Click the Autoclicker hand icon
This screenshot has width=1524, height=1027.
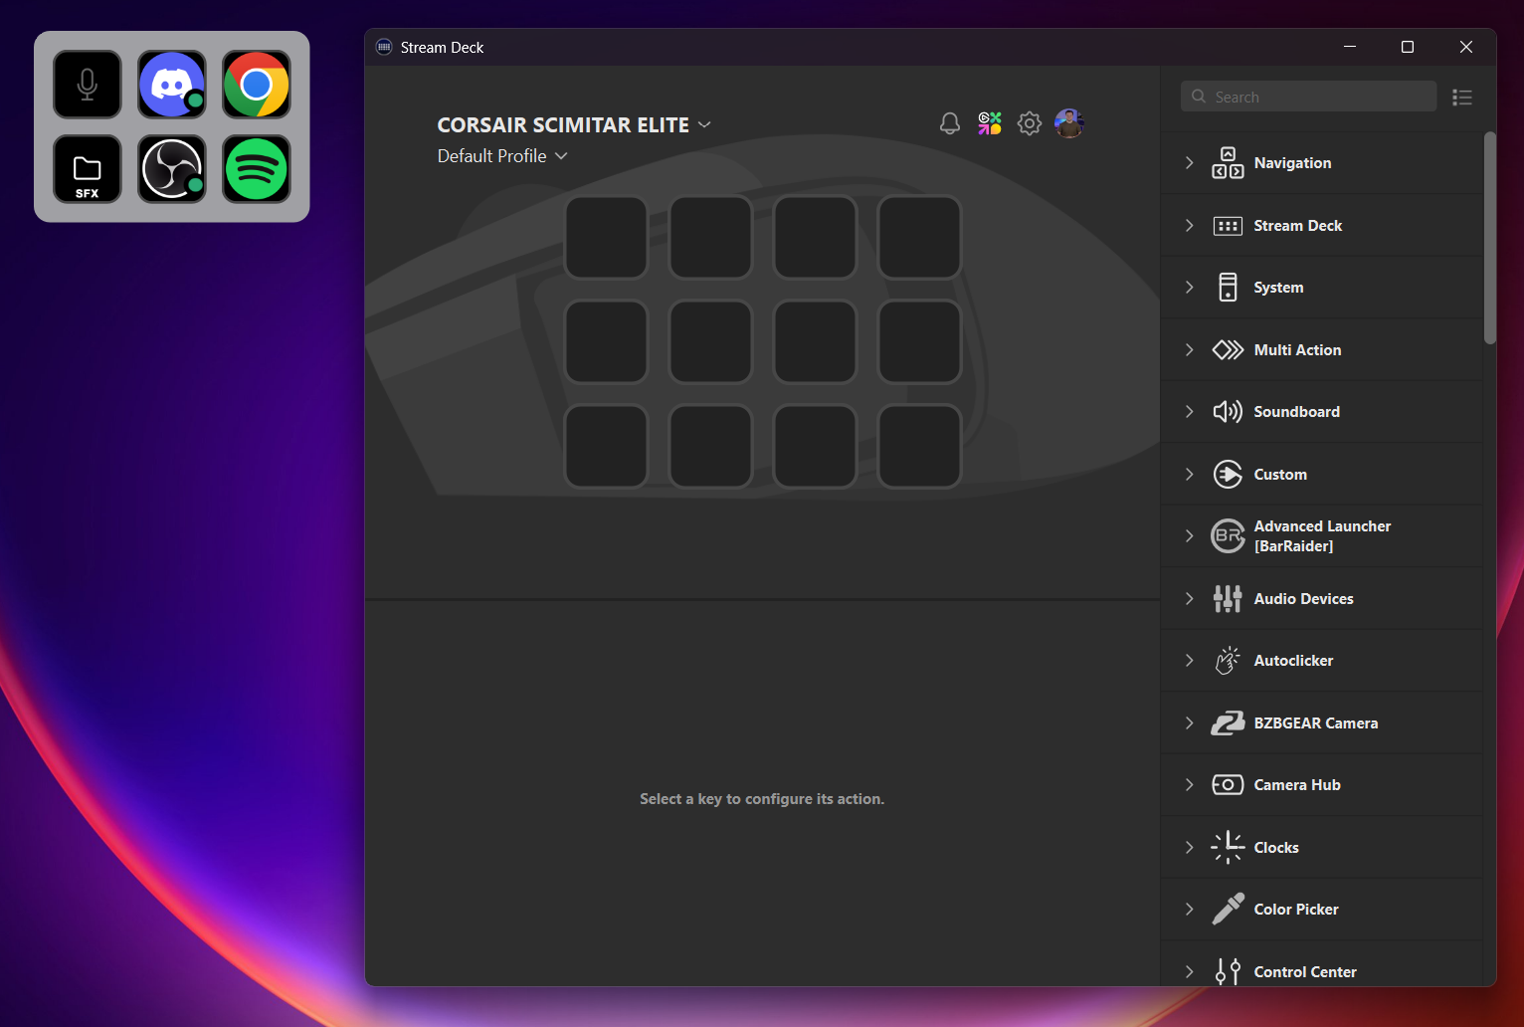pyautogui.click(x=1228, y=661)
